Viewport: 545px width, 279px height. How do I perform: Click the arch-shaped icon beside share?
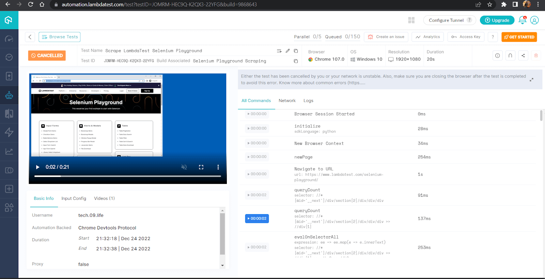pyautogui.click(x=510, y=55)
